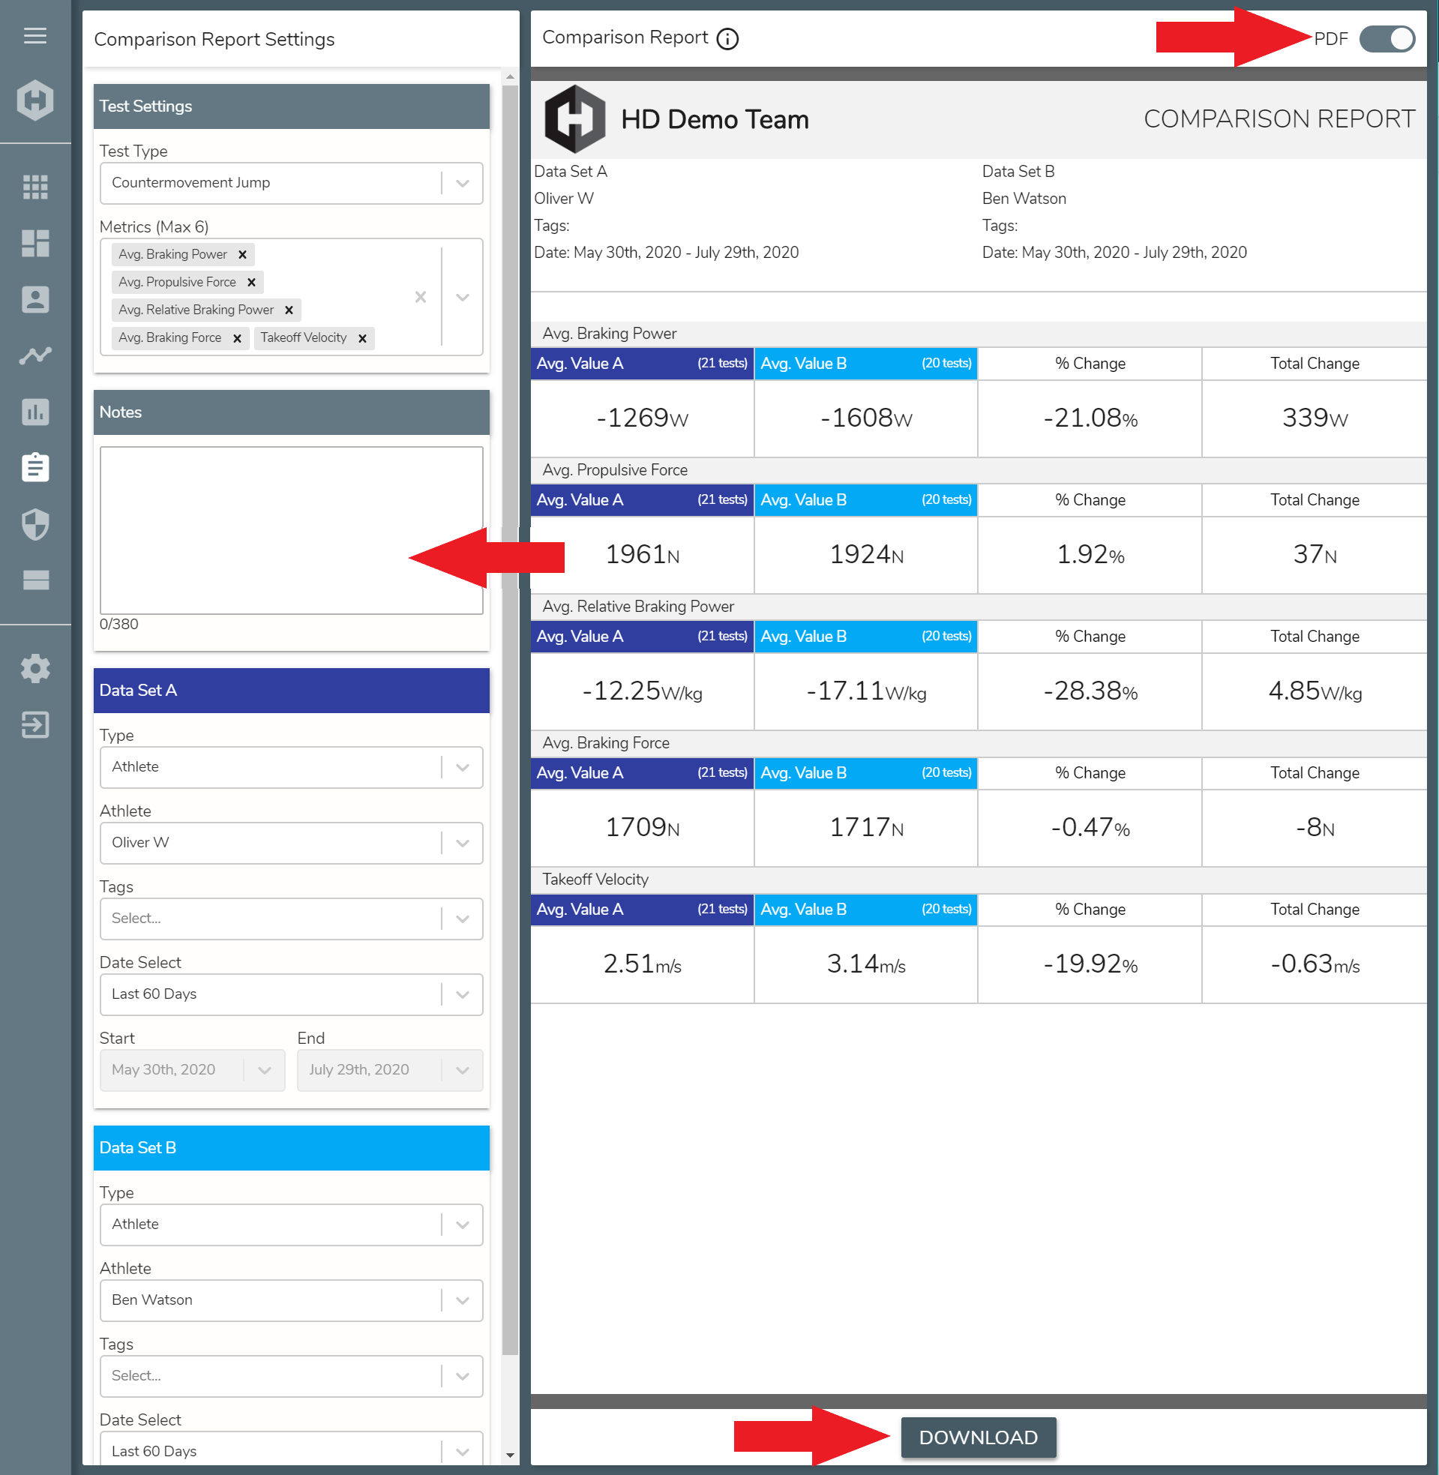Open the sidebar hamburger menu
The height and width of the screenshot is (1475, 1439).
pos(34,34)
